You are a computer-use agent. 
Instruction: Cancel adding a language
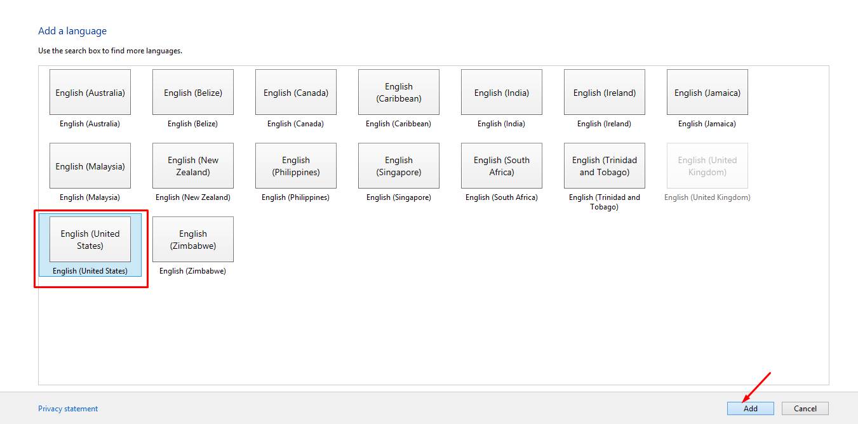805,409
